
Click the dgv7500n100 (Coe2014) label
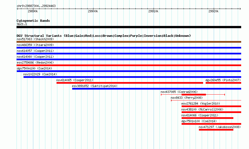pyautogui.click(x=34, y=68)
